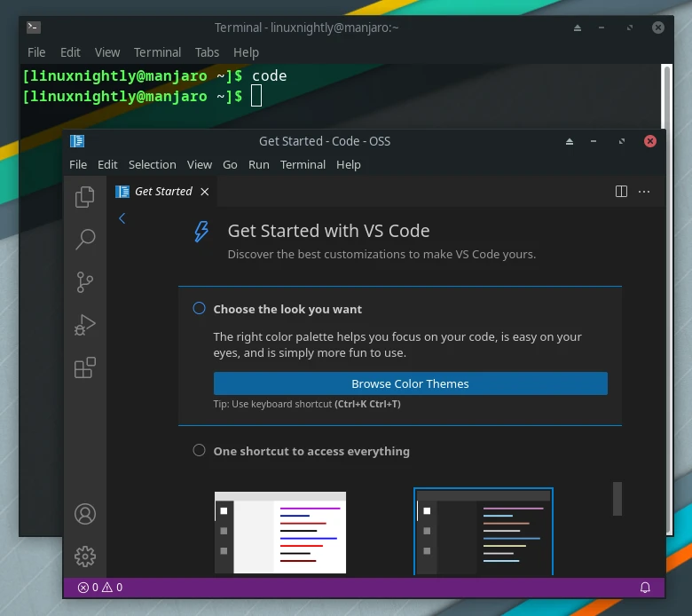Minimize the Code - OSS window

(594, 141)
